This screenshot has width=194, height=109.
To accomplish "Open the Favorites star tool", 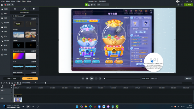I will (5, 9).
